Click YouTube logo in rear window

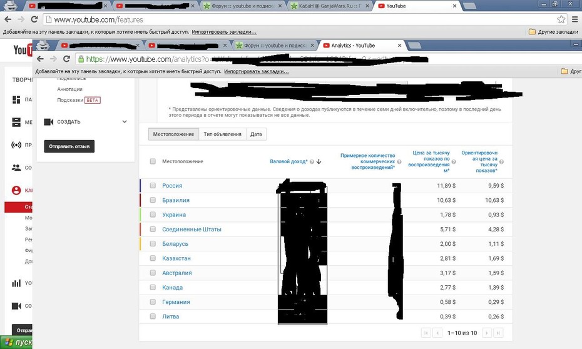point(23,50)
